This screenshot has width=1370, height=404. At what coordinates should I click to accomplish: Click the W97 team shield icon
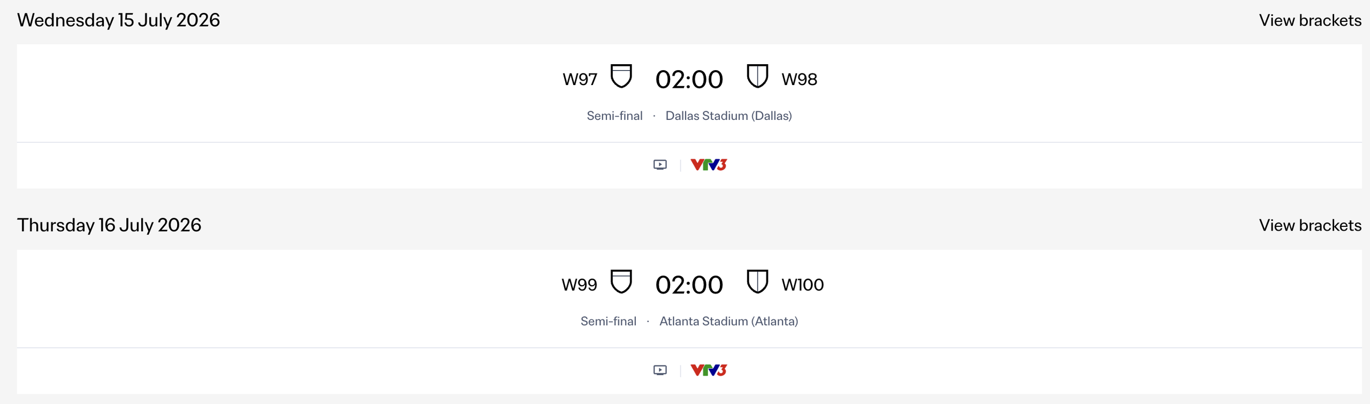tap(621, 76)
